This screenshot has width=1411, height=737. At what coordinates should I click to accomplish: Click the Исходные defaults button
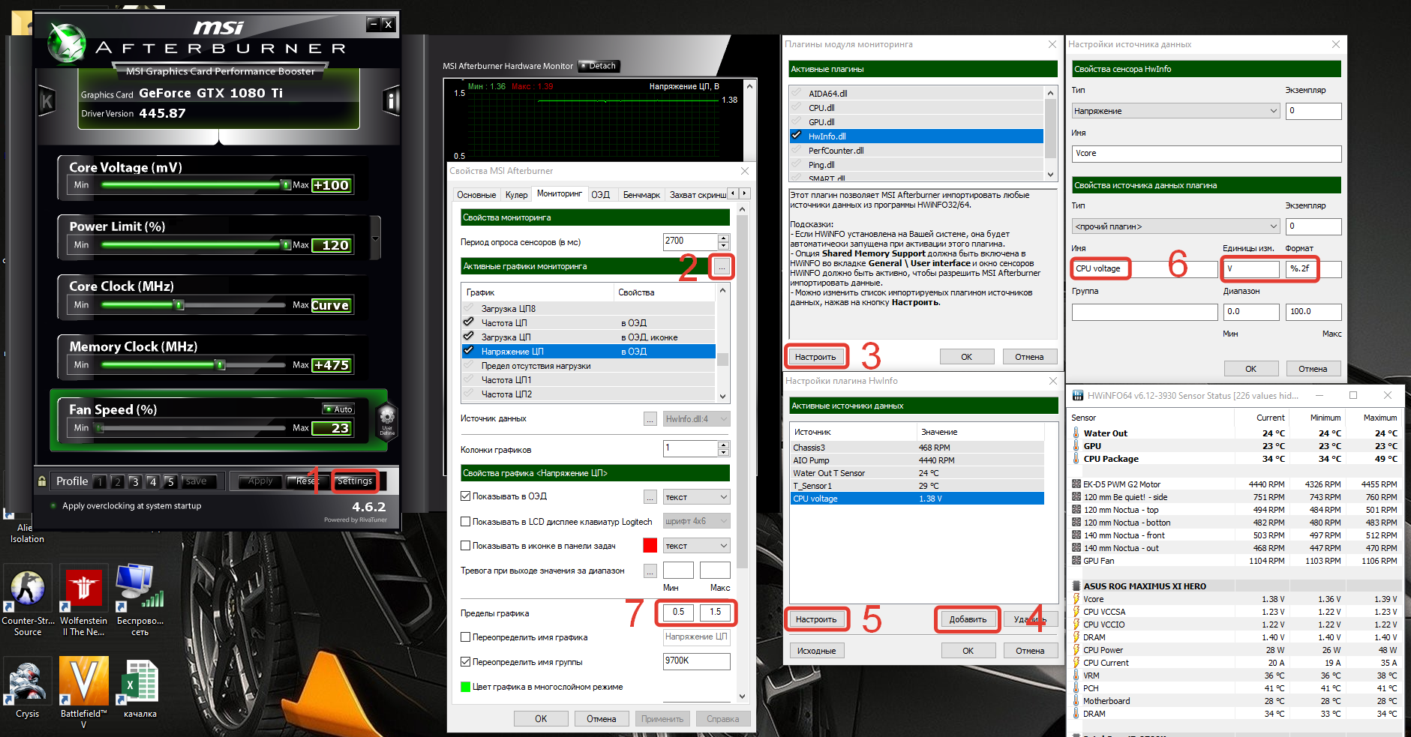coord(816,651)
